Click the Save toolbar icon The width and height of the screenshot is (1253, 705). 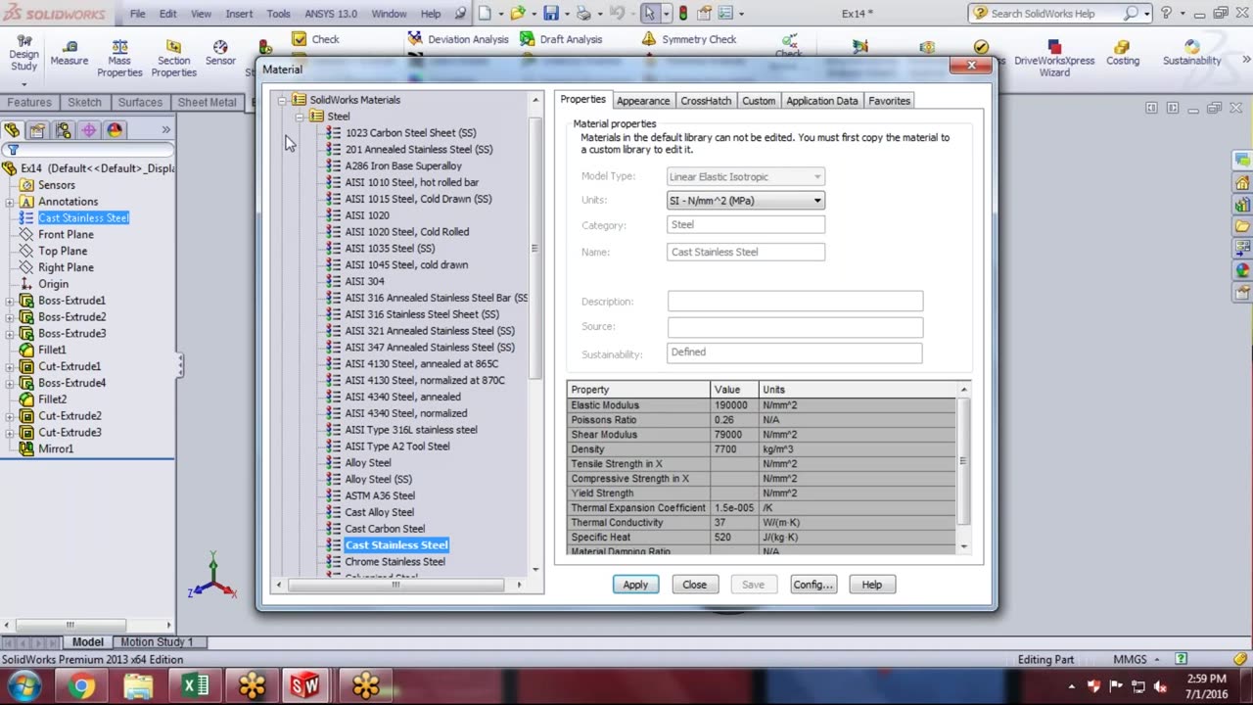551,14
